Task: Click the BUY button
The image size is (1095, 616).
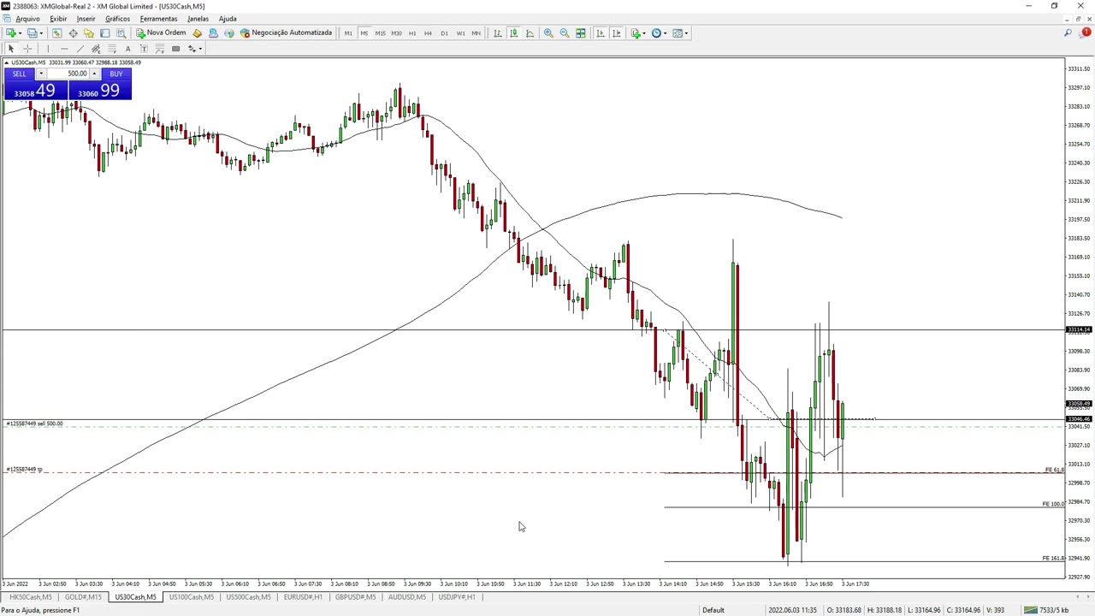Action: pyautogui.click(x=116, y=74)
